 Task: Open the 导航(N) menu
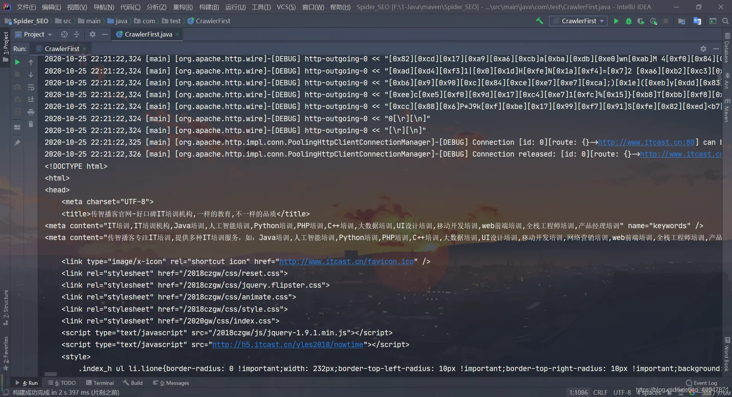pos(104,7)
